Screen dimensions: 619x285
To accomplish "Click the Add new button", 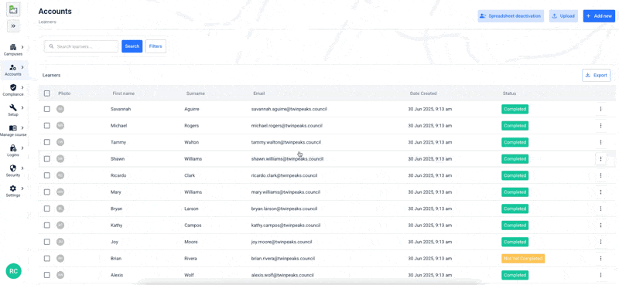I will coord(599,16).
